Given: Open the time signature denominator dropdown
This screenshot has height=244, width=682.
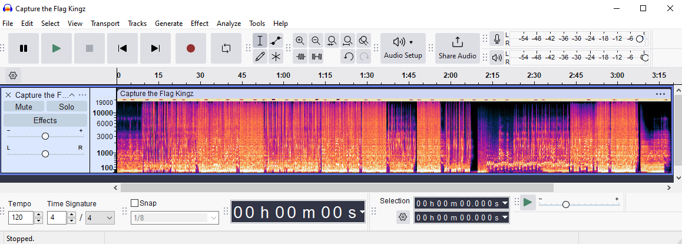Looking at the screenshot, I should tap(100, 218).
